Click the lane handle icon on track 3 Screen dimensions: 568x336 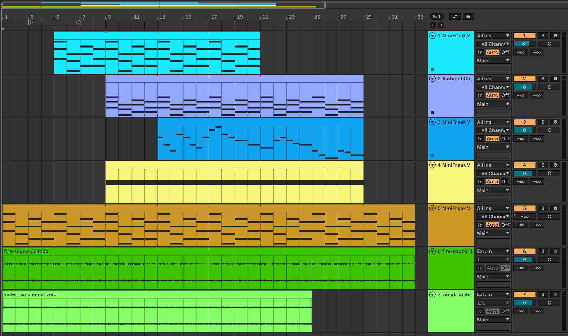[432, 156]
